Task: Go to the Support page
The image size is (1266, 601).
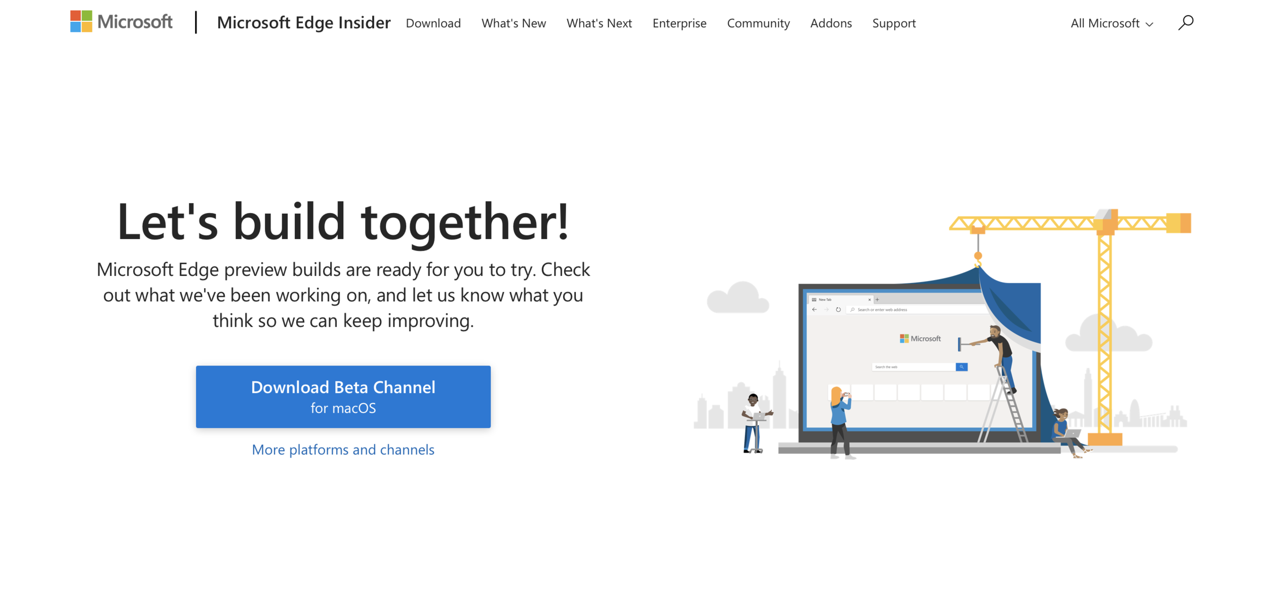Action: click(894, 23)
